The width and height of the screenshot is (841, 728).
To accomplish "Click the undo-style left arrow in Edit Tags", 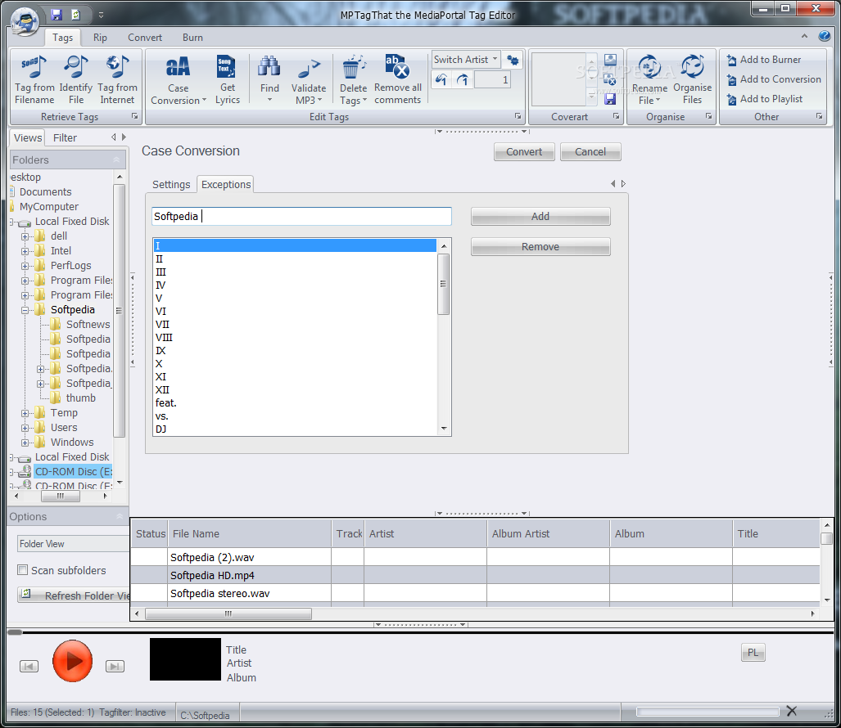I will 441,80.
